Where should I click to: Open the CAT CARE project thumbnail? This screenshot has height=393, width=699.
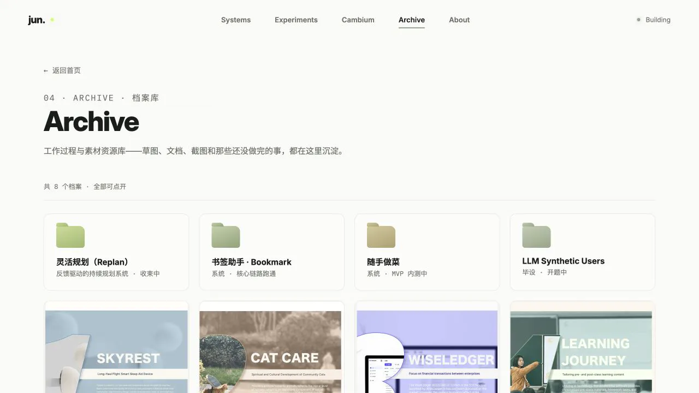coord(272,347)
